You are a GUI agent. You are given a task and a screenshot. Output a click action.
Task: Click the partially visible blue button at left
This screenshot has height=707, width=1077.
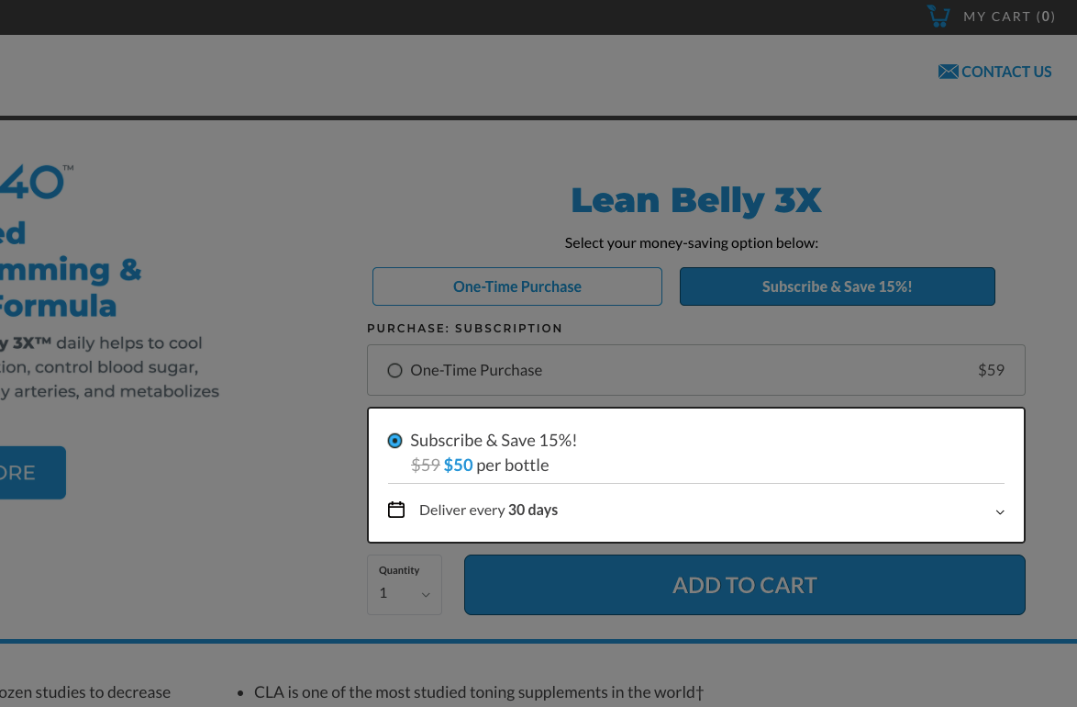(32, 473)
